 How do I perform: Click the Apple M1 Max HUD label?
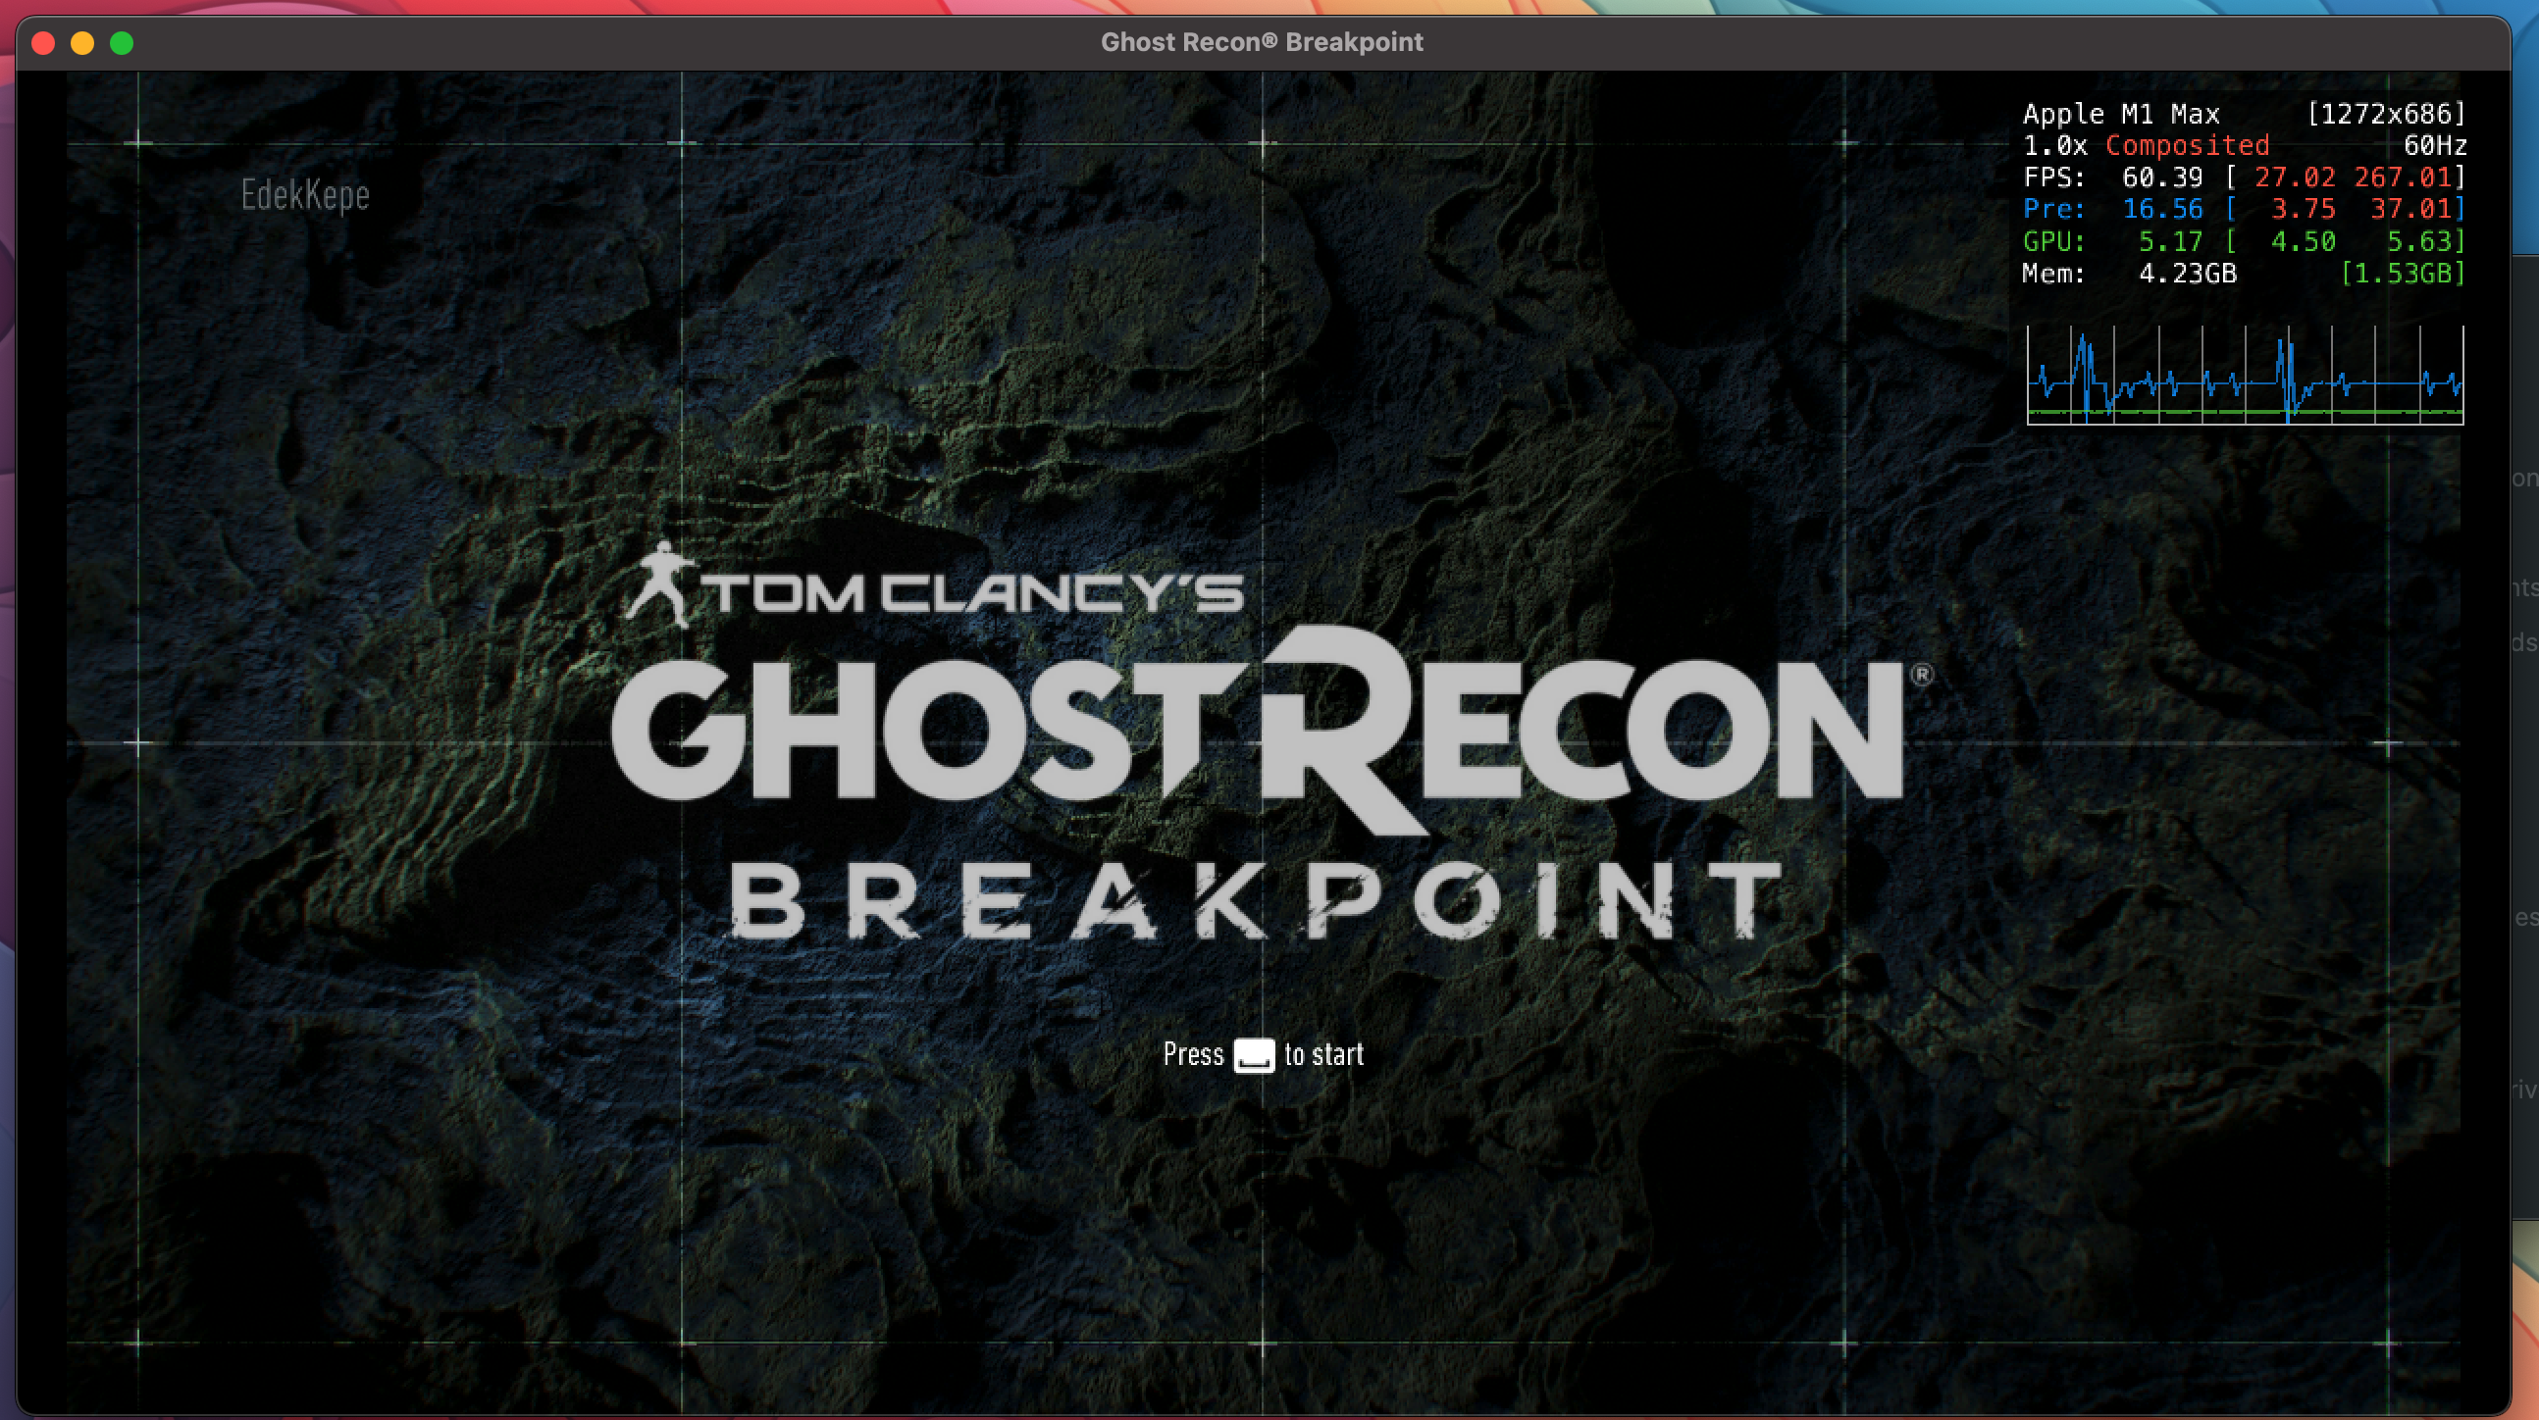pyautogui.click(x=2120, y=115)
